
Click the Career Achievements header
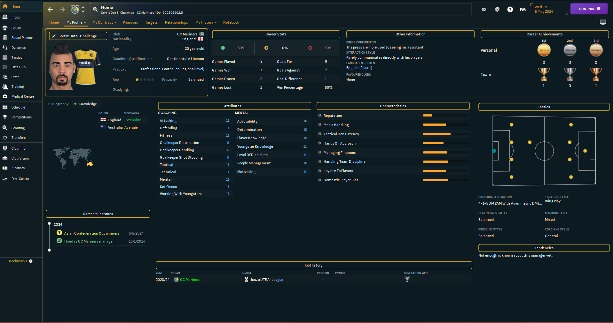pos(545,34)
